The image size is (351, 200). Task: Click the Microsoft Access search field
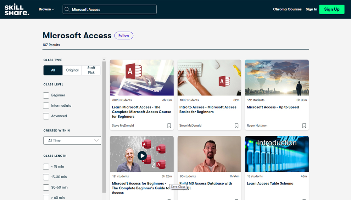tap(110, 10)
